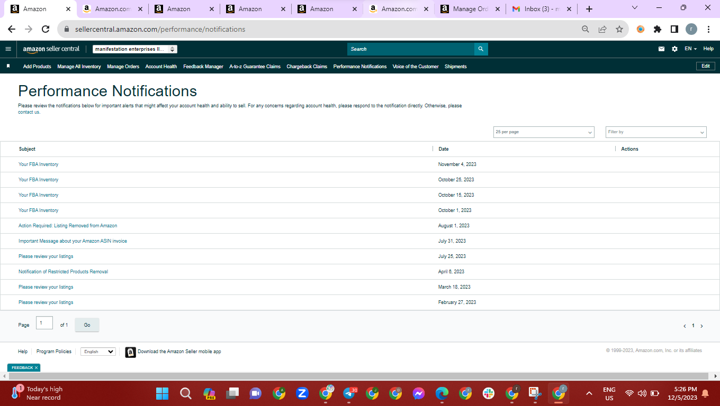Click the share page icon
720x406 pixels.
point(602,30)
